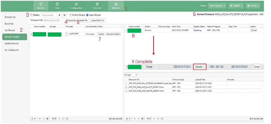Screen dimensions: 271x124
Task: Open the Data section in top navigation
Action: pos(57,6)
